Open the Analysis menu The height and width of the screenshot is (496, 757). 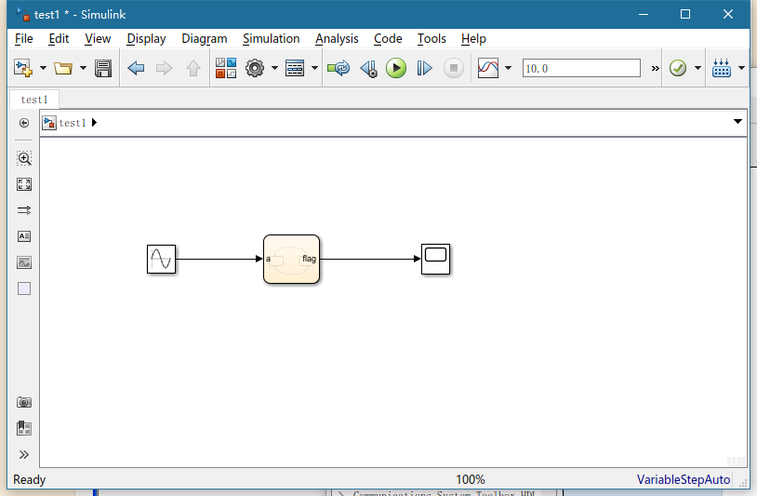pyautogui.click(x=337, y=39)
